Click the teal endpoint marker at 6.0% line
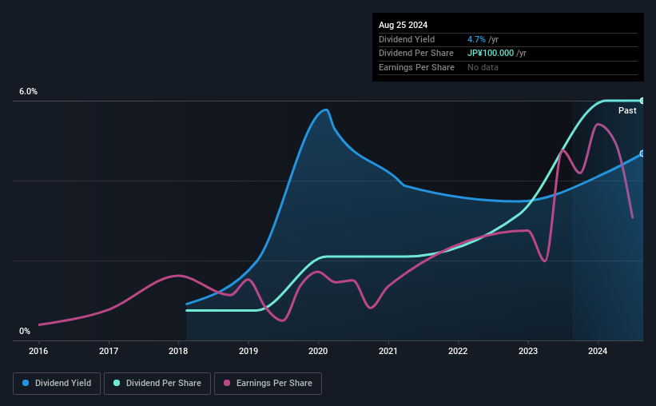656x406 pixels. point(642,101)
